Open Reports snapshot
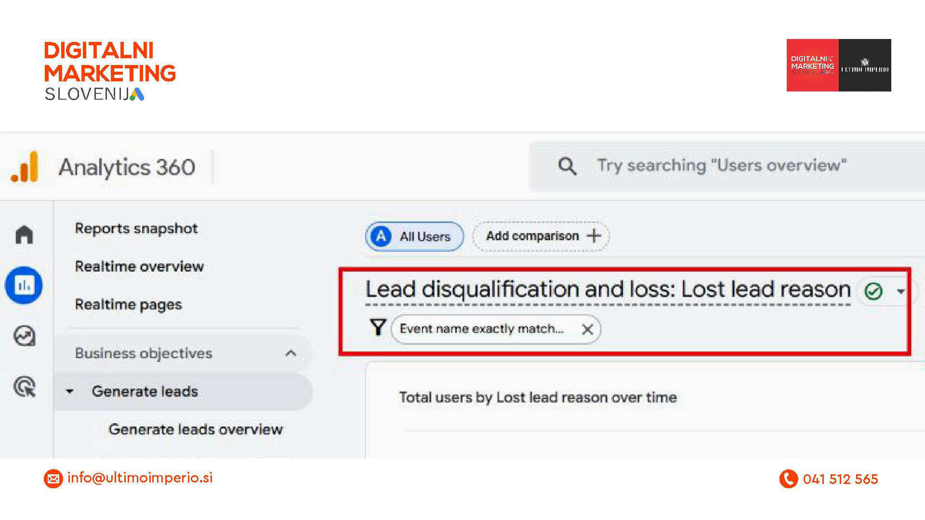 [x=136, y=228]
